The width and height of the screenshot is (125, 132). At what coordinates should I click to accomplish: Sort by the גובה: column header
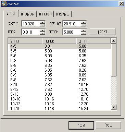[x=59, y=41]
